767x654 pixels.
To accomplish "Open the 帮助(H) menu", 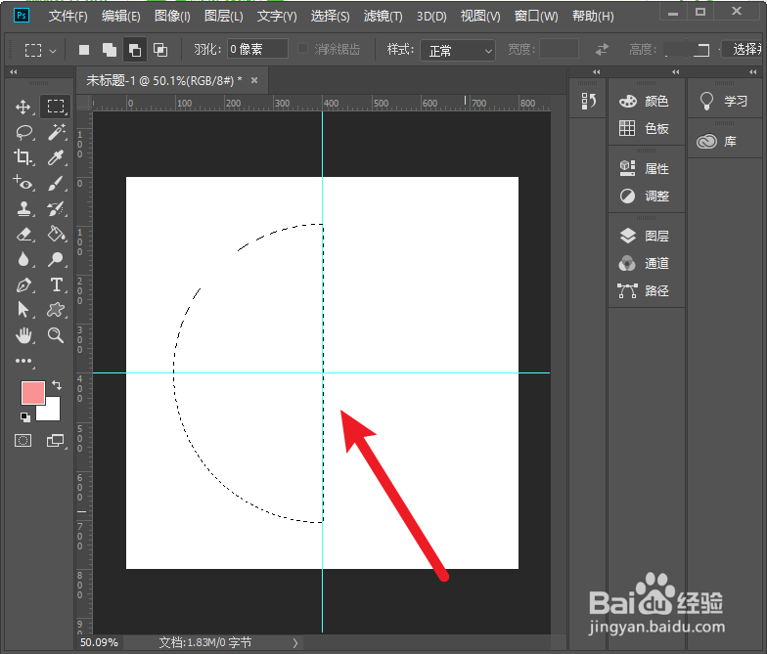I will point(593,16).
